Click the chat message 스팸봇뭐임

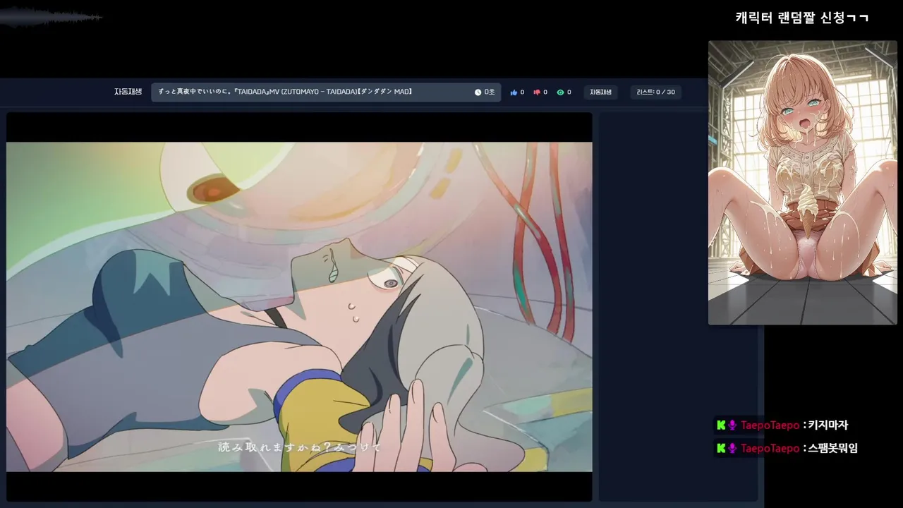click(833, 448)
